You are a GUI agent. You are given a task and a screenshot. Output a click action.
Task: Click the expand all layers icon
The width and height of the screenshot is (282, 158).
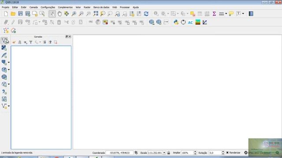[45, 42]
